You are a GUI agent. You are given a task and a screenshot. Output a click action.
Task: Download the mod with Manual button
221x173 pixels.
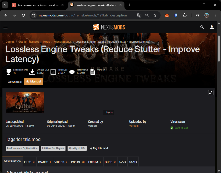(x=33, y=82)
